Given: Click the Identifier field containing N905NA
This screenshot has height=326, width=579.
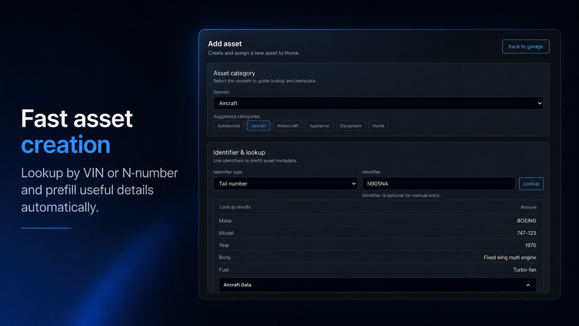Looking at the screenshot, I should (438, 184).
